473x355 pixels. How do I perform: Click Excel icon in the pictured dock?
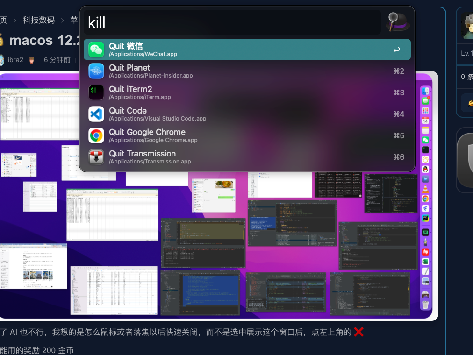(425, 262)
